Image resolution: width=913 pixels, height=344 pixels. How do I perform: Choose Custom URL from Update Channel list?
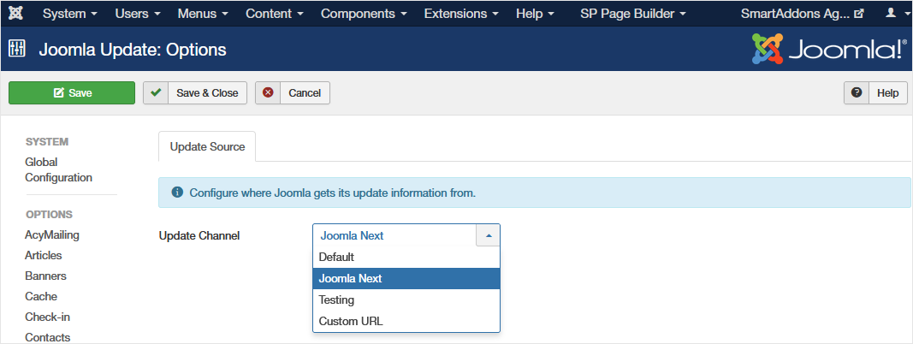tap(406, 321)
